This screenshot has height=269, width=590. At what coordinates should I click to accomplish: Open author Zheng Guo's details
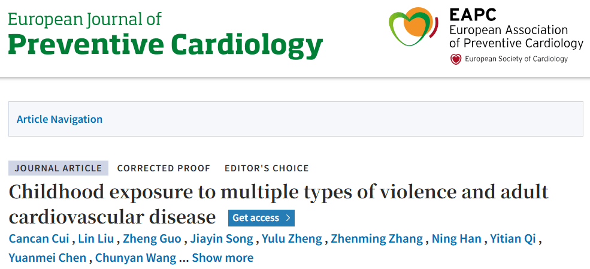(152, 238)
